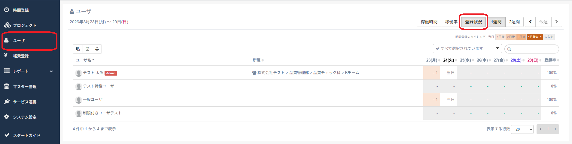Open the 表示する行数 rows dropdown
This screenshot has height=144, width=572.
pos(522,129)
